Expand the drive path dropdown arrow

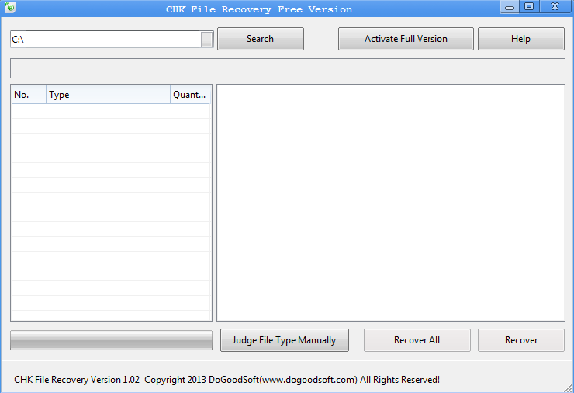(206, 40)
